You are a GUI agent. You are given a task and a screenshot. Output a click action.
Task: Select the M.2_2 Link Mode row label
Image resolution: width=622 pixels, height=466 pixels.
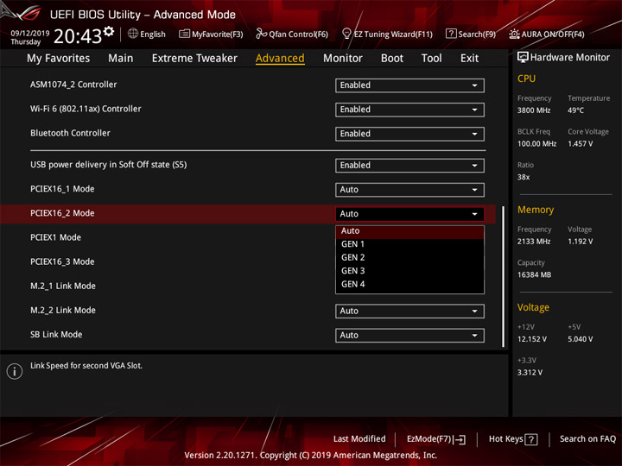pos(63,311)
